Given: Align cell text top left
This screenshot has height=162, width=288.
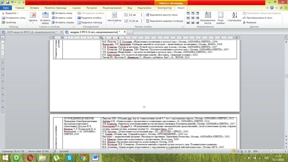Looking at the screenshot, I should pos(188,13).
